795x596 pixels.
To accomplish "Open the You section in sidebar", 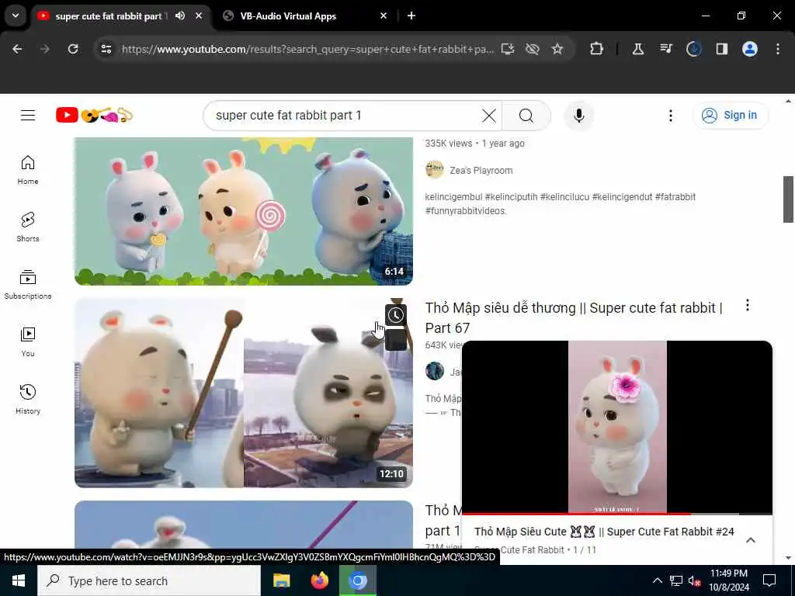I will click(28, 342).
